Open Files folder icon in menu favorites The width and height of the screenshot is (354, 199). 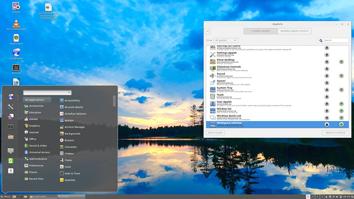[11, 137]
